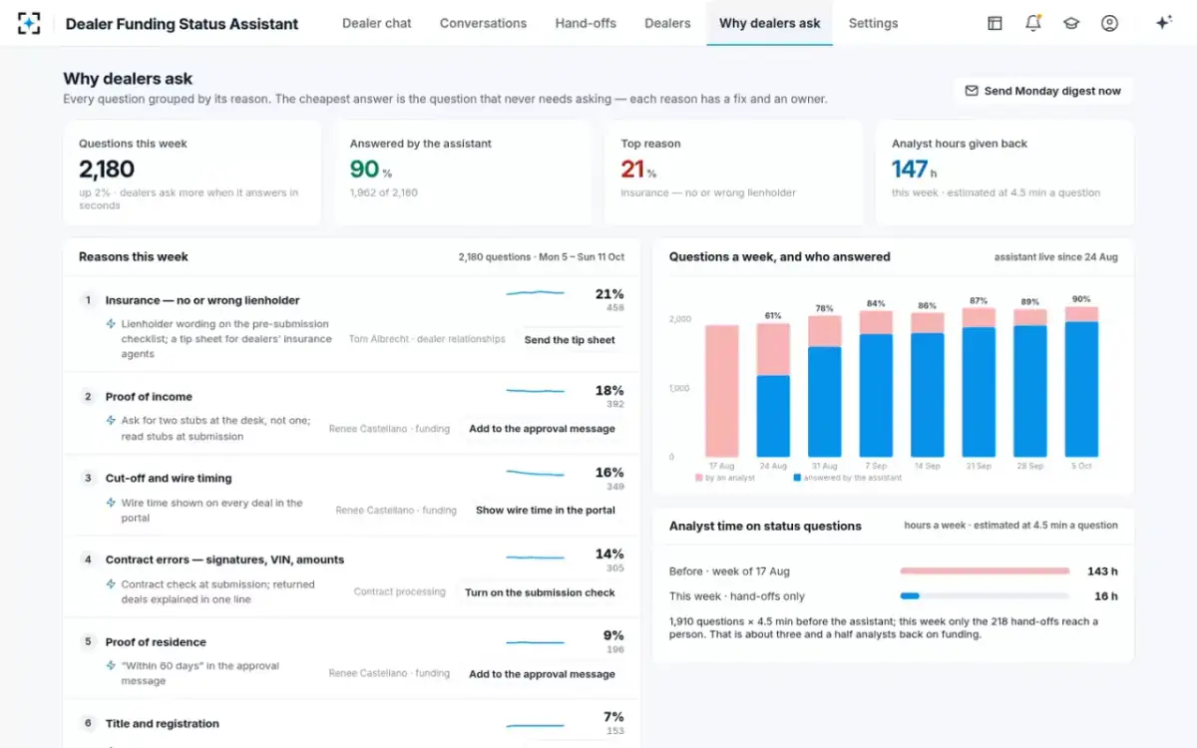Click the 24 Aug bar in the chart

(773, 390)
